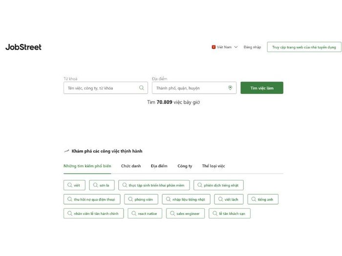Click the magnifier icon in keyword field

pos(142,88)
